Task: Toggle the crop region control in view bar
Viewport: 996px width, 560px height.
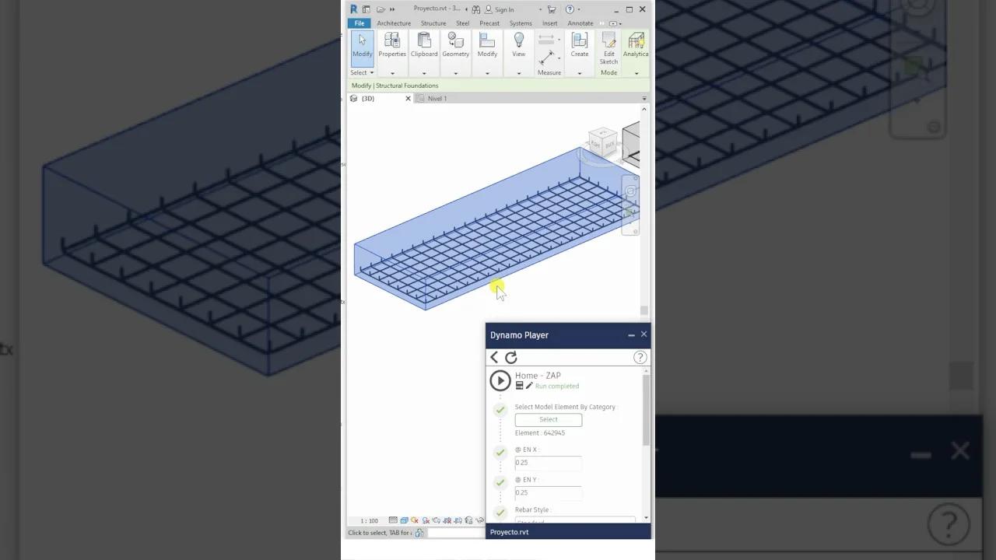Action: click(449, 520)
